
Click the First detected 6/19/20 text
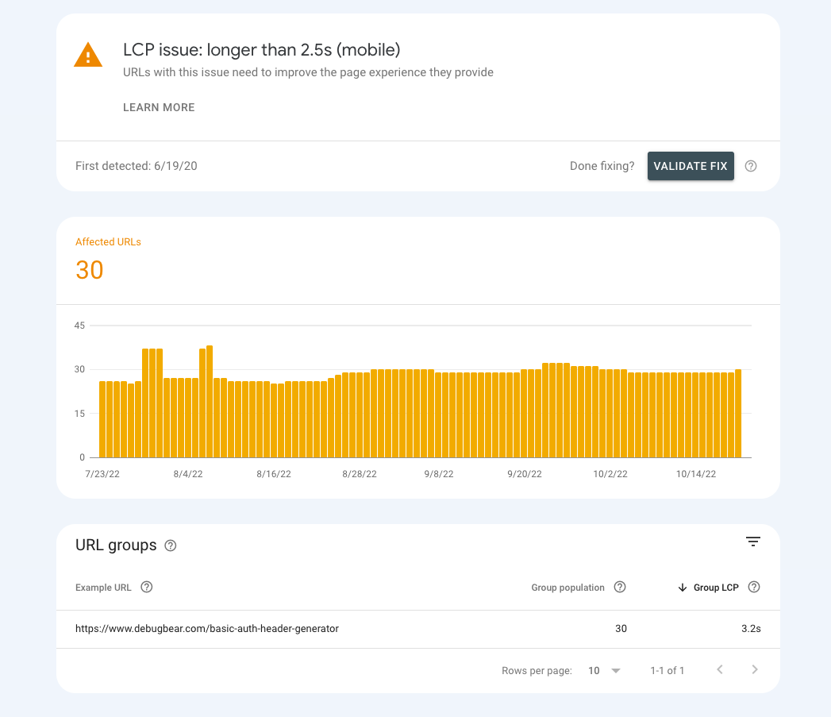pos(137,166)
